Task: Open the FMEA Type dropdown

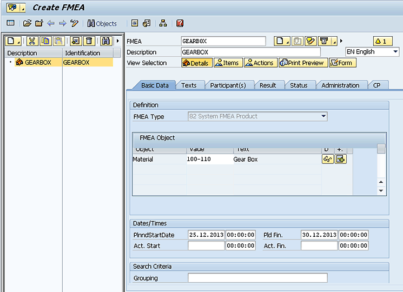Action: tap(323, 116)
